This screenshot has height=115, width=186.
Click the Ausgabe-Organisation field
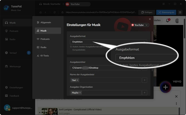tap(105, 93)
